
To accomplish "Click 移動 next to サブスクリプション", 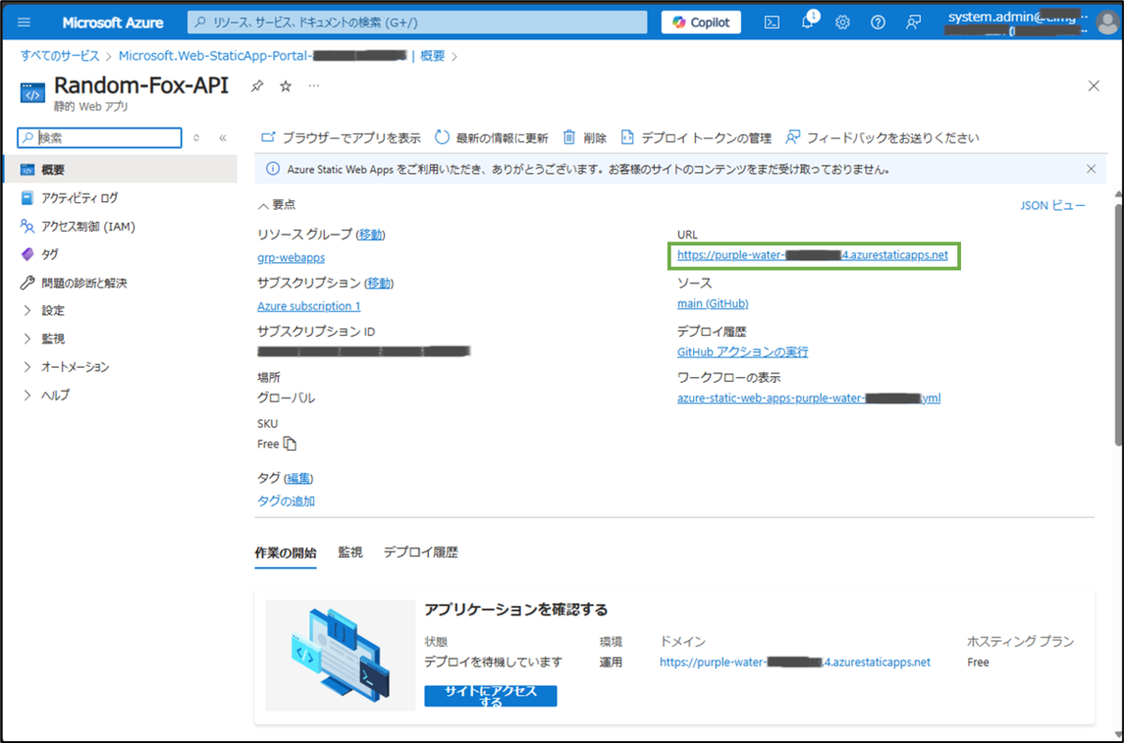I will pos(379,283).
